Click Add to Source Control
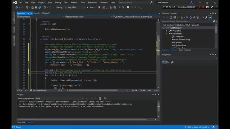This screenshot has height=129, width=230. click(x=197, y=127)
